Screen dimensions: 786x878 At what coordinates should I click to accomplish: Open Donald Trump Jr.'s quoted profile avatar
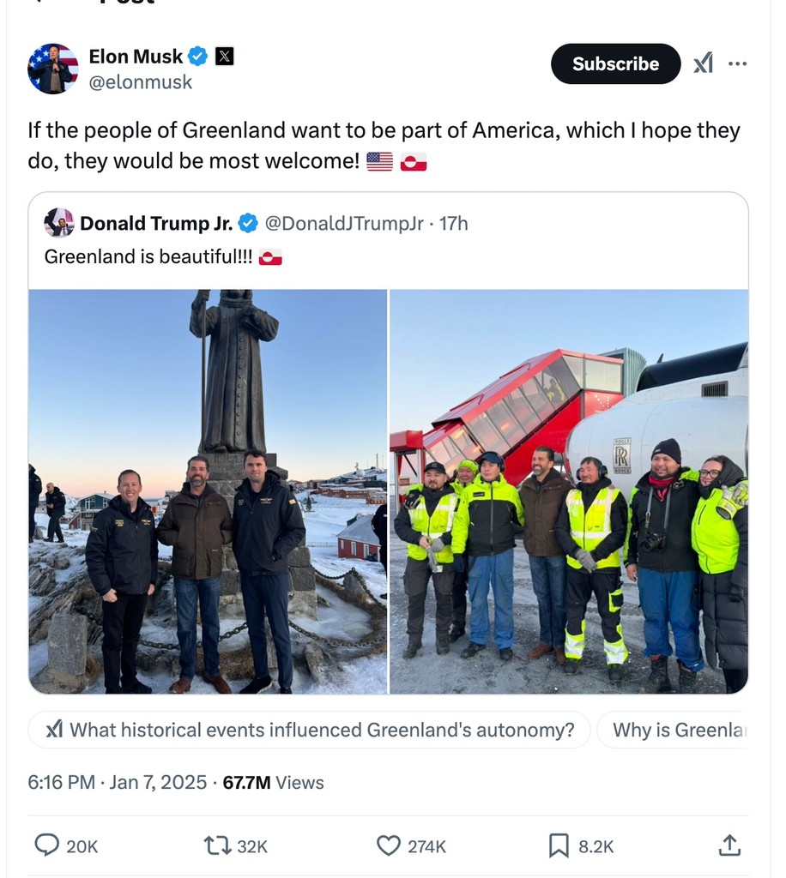point(59,223)
